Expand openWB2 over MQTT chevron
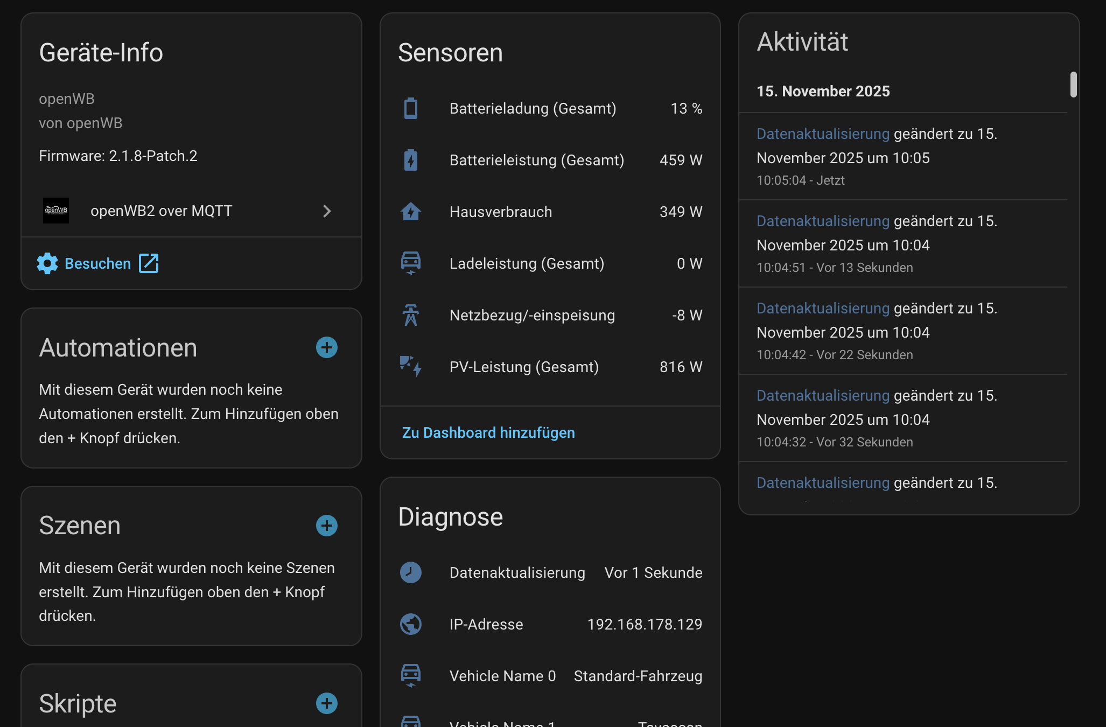1106x727 pixels. pyautogui.click(x=327, y=211)
